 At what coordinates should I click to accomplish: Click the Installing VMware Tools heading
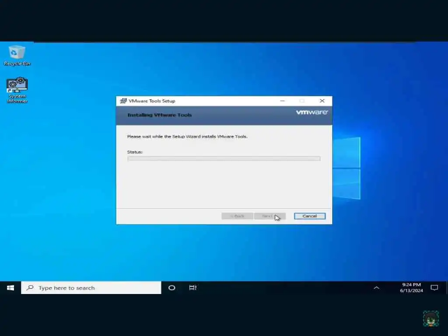(159, 115)
